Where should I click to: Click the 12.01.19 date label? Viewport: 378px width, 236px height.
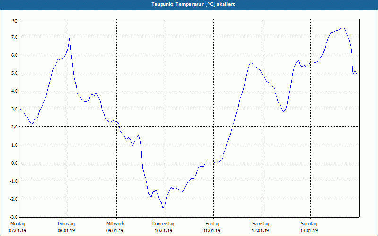click(260, 231)
